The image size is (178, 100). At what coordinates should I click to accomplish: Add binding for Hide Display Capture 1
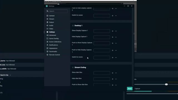click(x=112, y=37)
